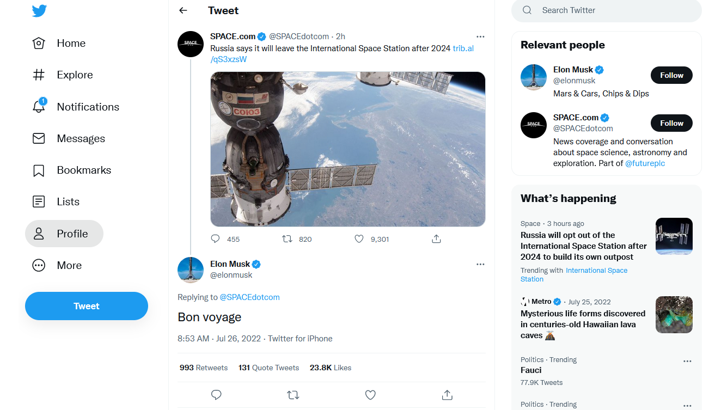Open the Soyuz spacecraft image
The height and width of the screenshot is (410, 715).
click(x=348, y=149)
